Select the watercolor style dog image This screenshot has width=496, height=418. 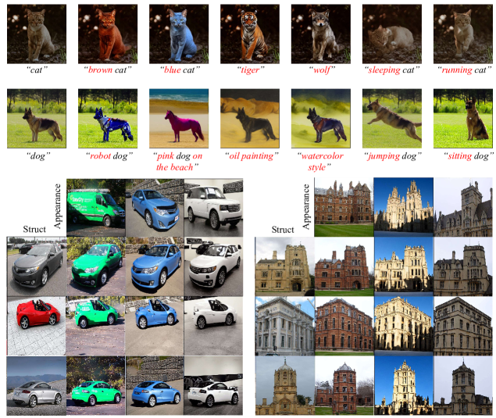coord(321,118)
